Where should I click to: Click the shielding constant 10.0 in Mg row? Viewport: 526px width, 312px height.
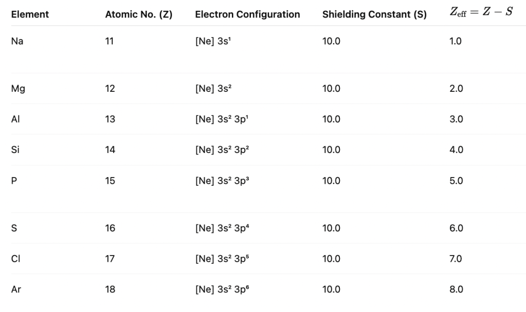[331, 88]
